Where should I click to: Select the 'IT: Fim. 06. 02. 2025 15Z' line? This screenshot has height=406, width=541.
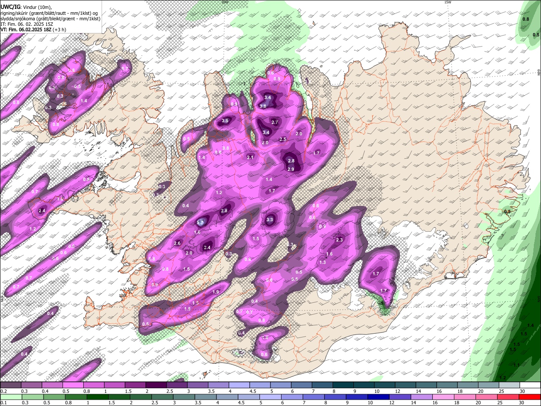pyautogui.click(x=27, y=24)
